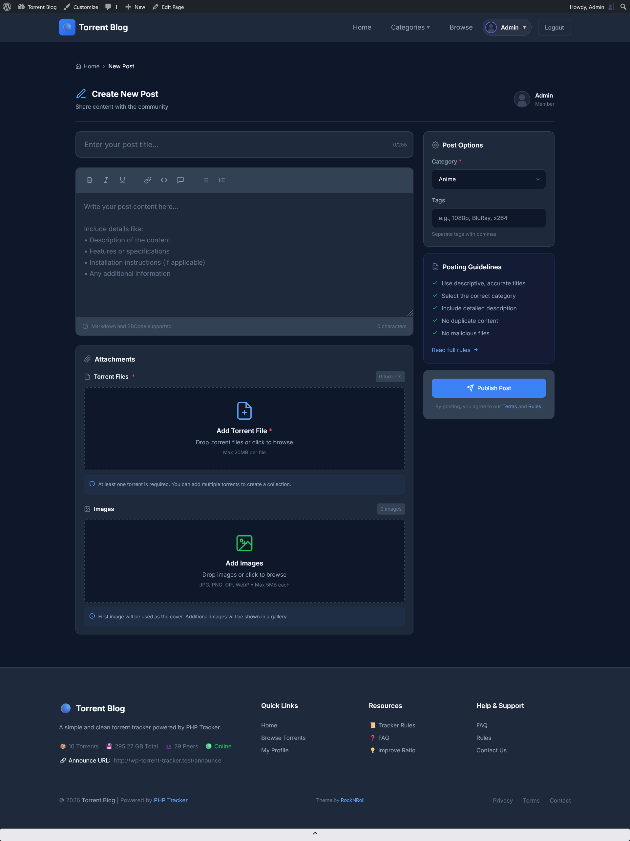Viewport: 630px width, 841px height.
Task: Toggle bold formatting in editor toolbar
Action: pos(90,180)
